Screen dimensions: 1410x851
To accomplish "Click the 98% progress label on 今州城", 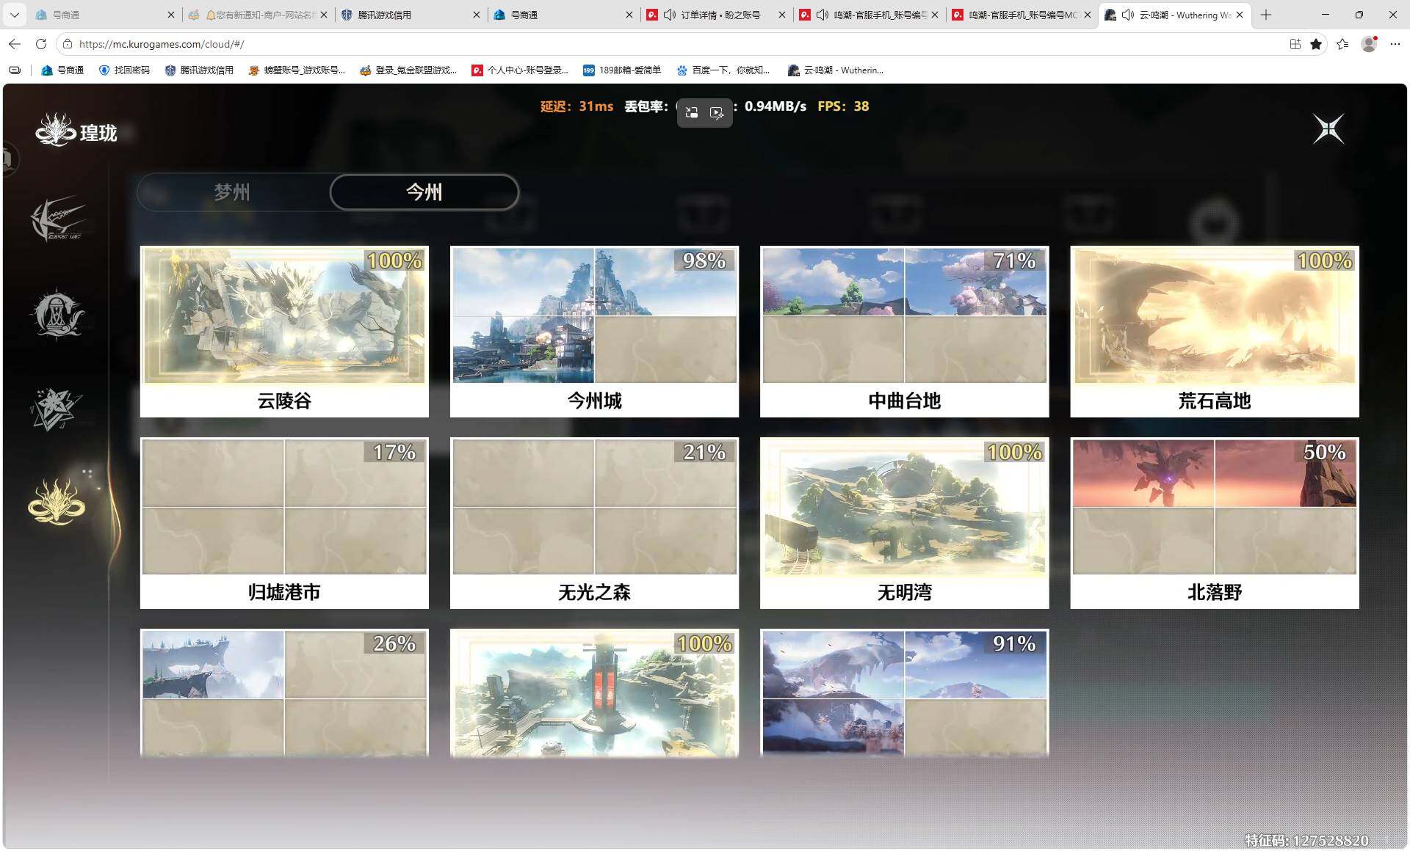I will click(704, 260).
